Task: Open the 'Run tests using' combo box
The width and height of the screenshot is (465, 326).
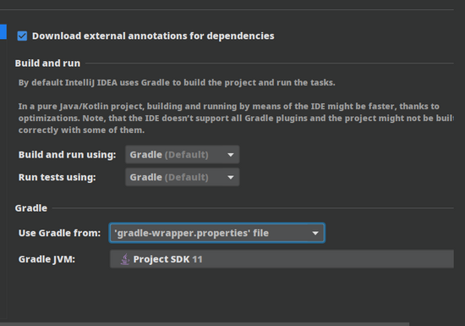Action: coord(182,177)
